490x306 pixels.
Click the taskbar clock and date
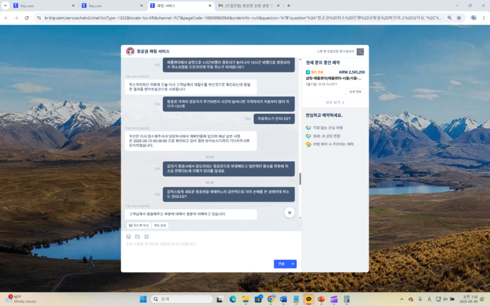[x=470, y=299]
